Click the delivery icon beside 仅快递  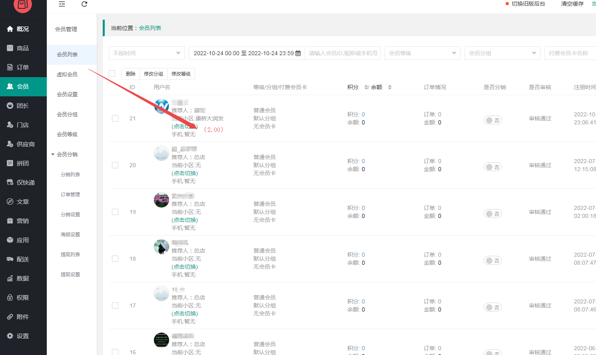pyautogui.click(x=10, y=182)
